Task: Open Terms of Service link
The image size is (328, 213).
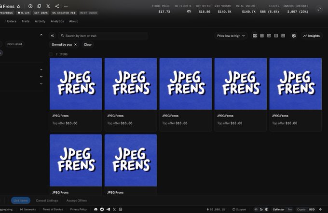Action: [53, 209]
